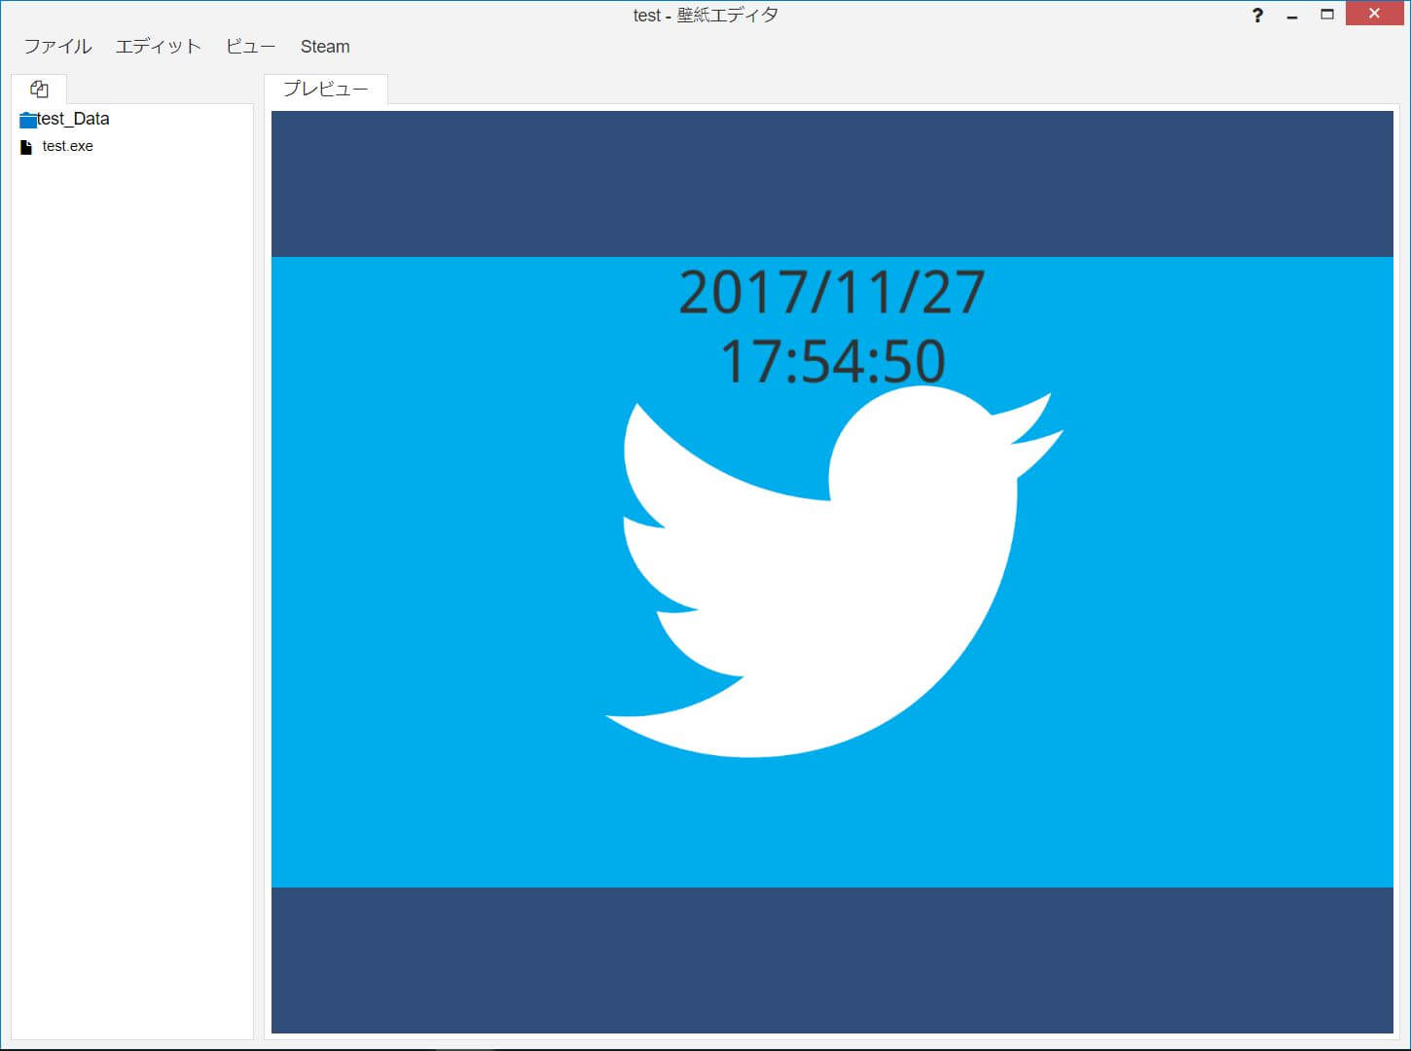Select the test.exe file name
This screenshot has height=1051, width=1411.
68,146
